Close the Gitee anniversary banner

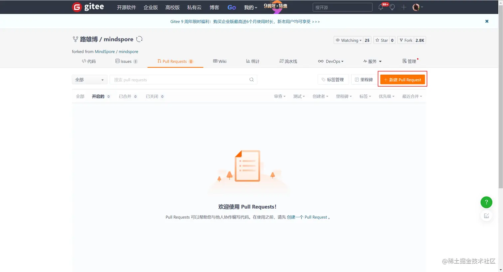point(487,21)
